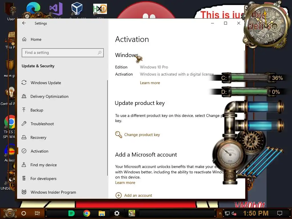Open the dog picture app on taskbar
Viewport: 292px width, 219px height.
tap(132, 213)
